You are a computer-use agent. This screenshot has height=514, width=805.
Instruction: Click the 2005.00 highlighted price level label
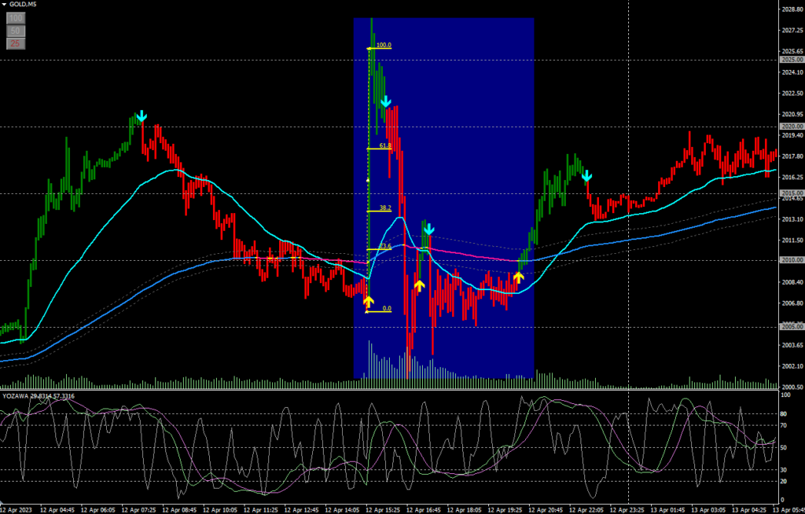point(792,327)
